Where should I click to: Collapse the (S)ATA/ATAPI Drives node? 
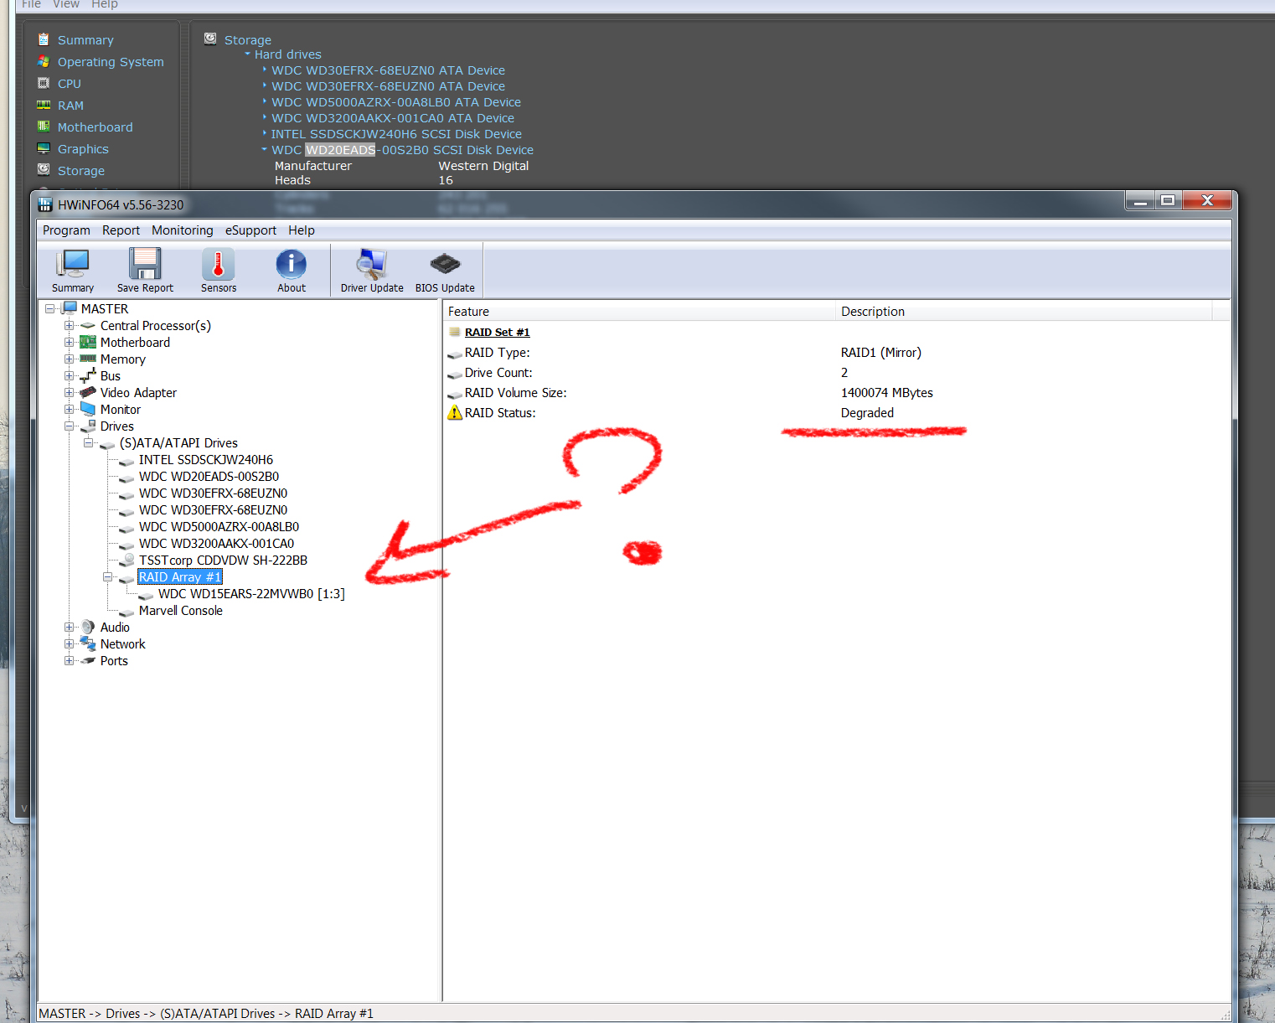pyautogui.click(x=88, y=442)
